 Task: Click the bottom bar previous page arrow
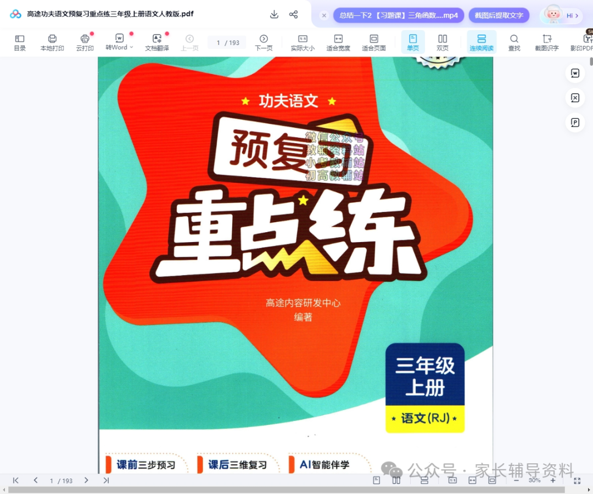coord(36,480)
